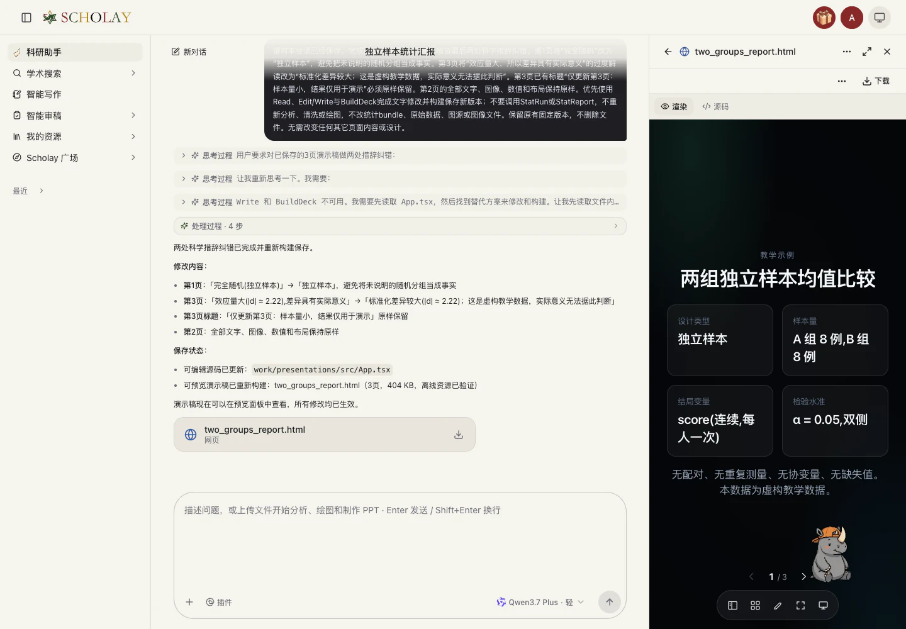906x629 pixels.
Task: Expand the 思考过程 starting 让我重新思考一下
Action: 400,179
